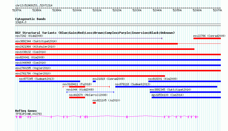Select the esv2760295 (Vogler2010) label

pyautogui.click(x=33, y=68)
